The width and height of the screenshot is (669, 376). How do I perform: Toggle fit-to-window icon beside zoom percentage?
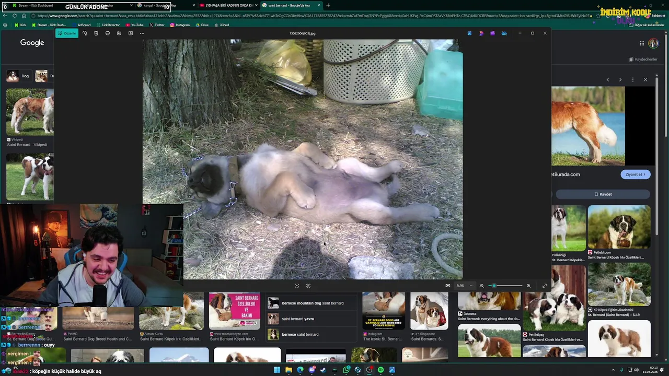coord(448,286)
